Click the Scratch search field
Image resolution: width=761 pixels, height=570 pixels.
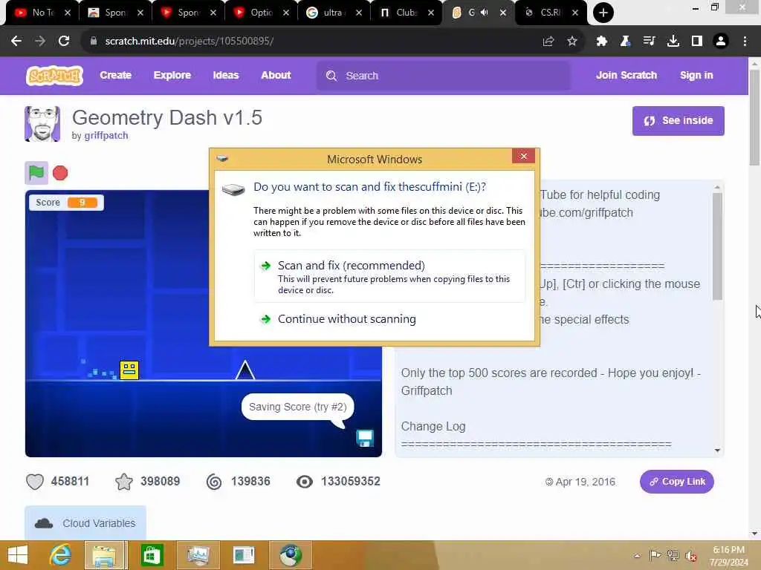point(444,76)
